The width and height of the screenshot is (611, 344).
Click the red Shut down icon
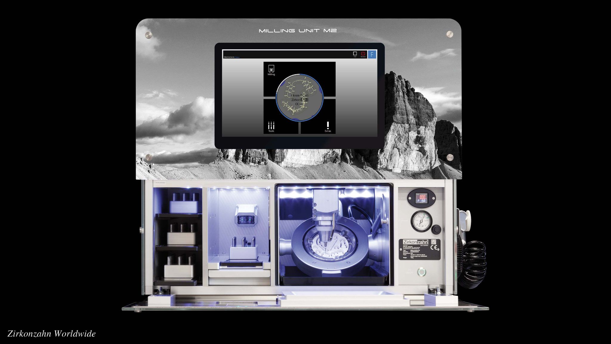pos(363,54)
